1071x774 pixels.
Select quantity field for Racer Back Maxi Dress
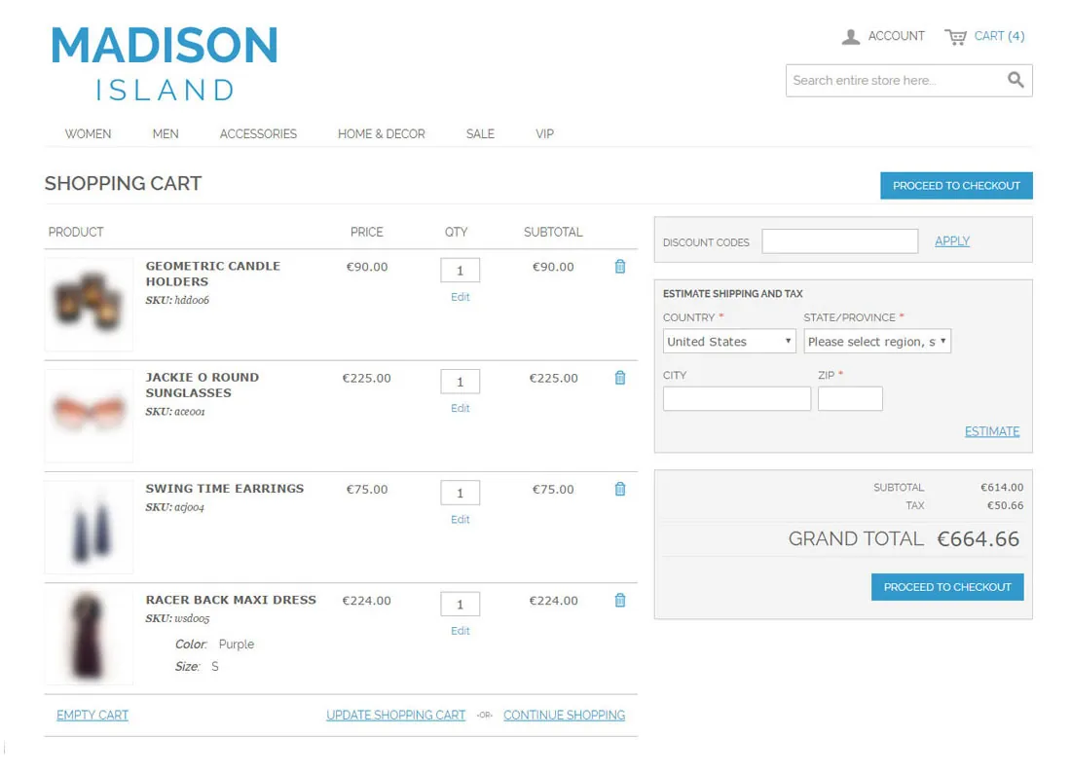(x=461, y=605)
